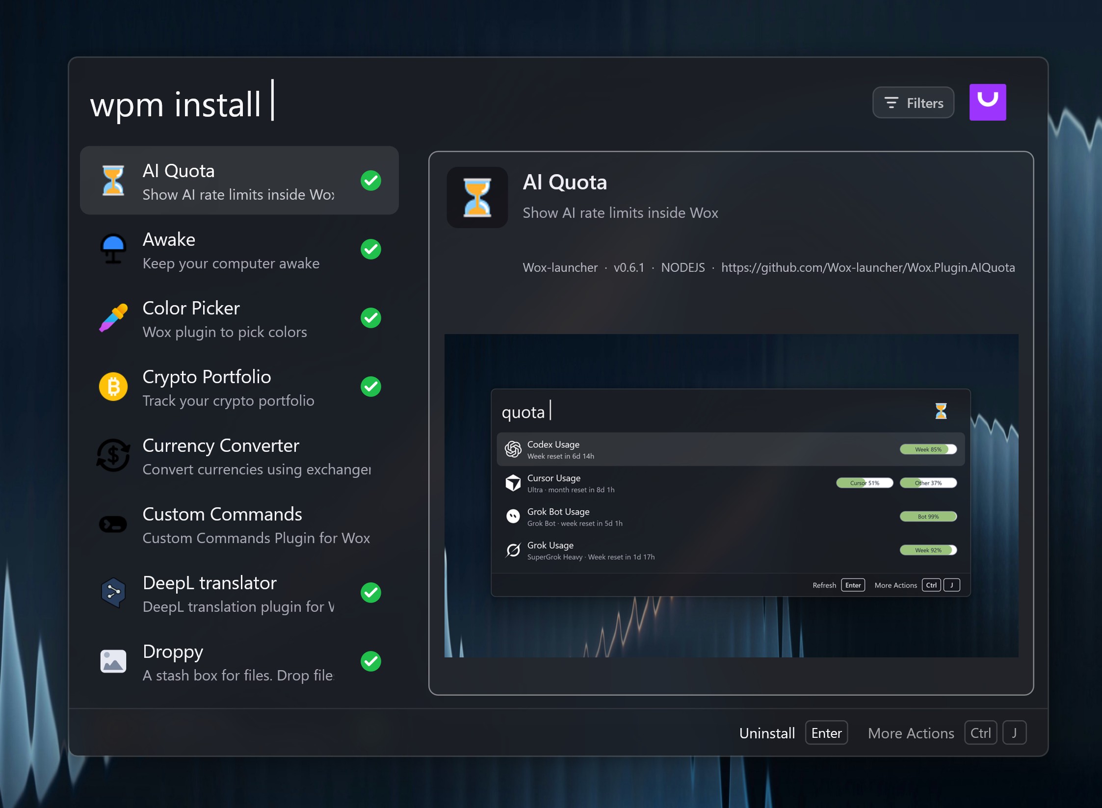The width and height of the screenshot is (1102, 808).
Task: Open the AIQuota GitHub repository link
Action: click(x=868, y=267)
